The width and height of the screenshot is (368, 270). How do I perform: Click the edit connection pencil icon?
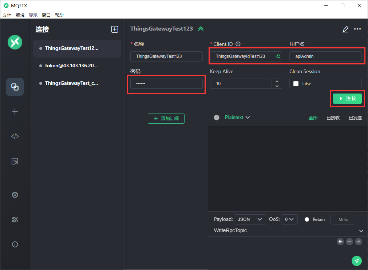tap(345, 29)
